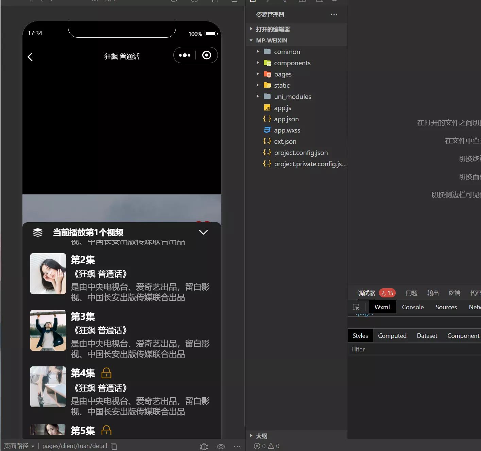This screenshot has width=481, height=451.
Task: Toggle the eye preview icon in bottom bar
Action: pyautogui.click(x=221, y=446)
